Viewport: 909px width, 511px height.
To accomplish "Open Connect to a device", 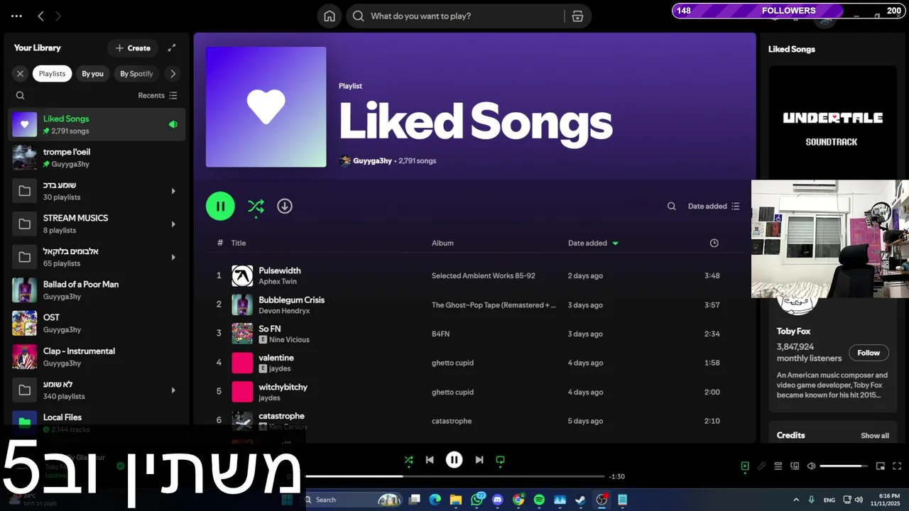I will point(795,466).
